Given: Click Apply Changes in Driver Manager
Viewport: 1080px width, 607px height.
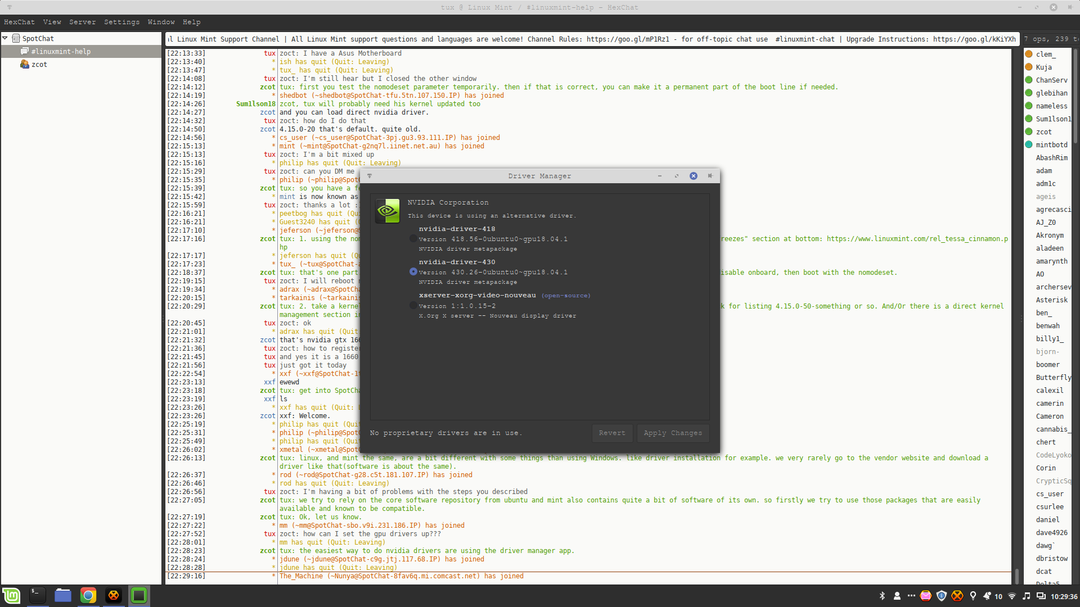Looking at the screenshot, I should (673, 433).
